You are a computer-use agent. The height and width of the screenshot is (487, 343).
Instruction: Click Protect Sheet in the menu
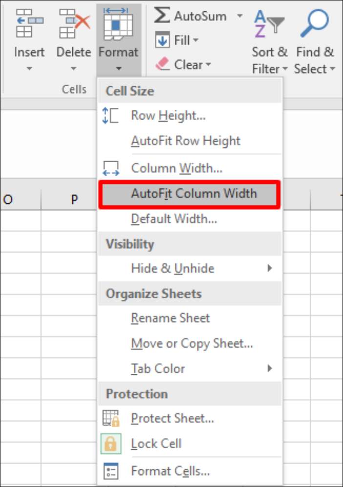pyautogui.click(x=172, y=418)
